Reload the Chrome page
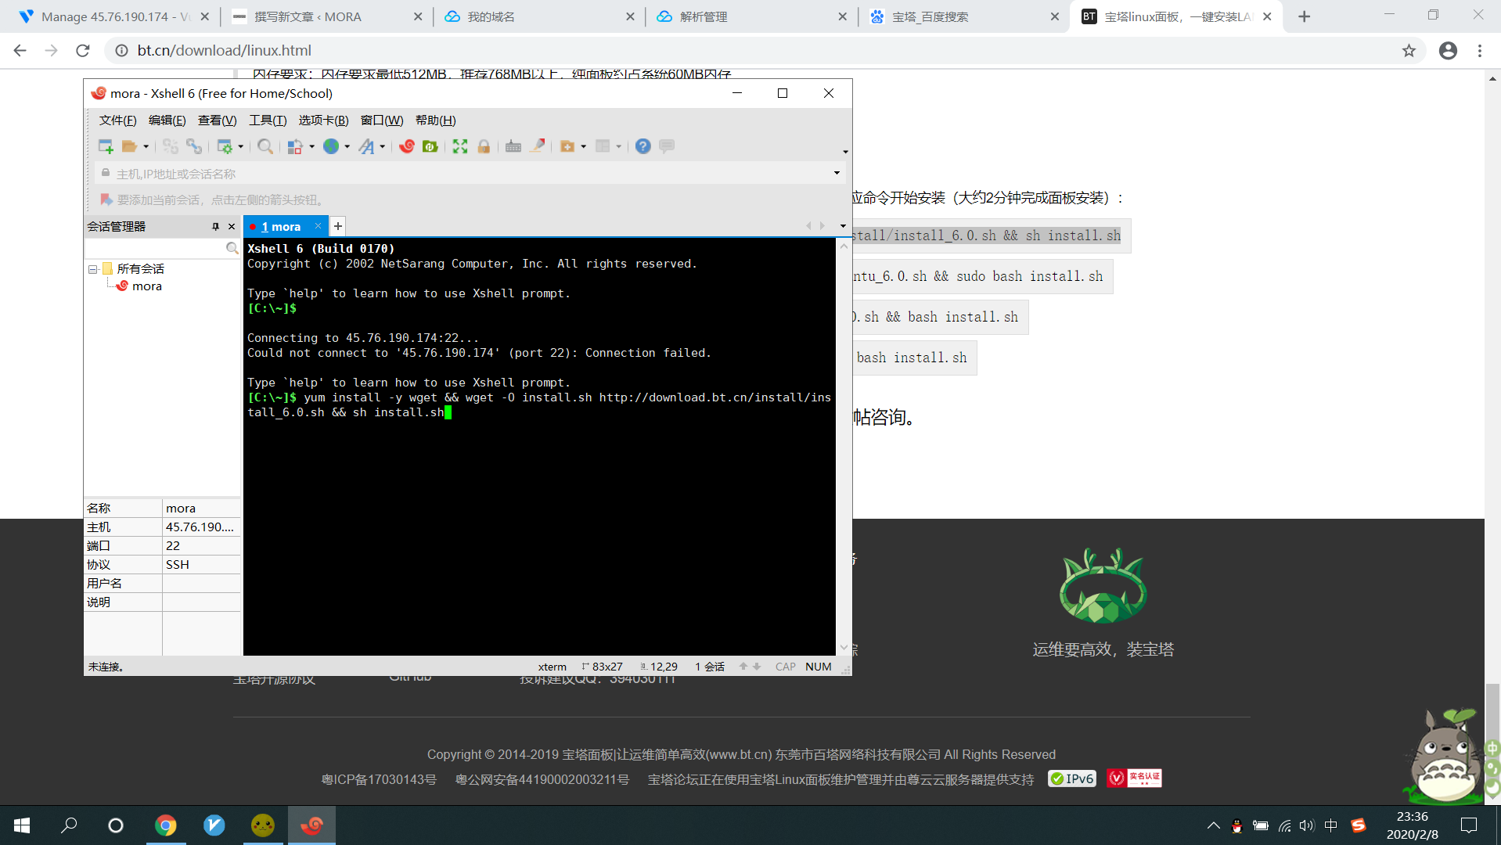The width and height of the screenshot is (1501, 845). pyautogui.click(x=82, y=51)
